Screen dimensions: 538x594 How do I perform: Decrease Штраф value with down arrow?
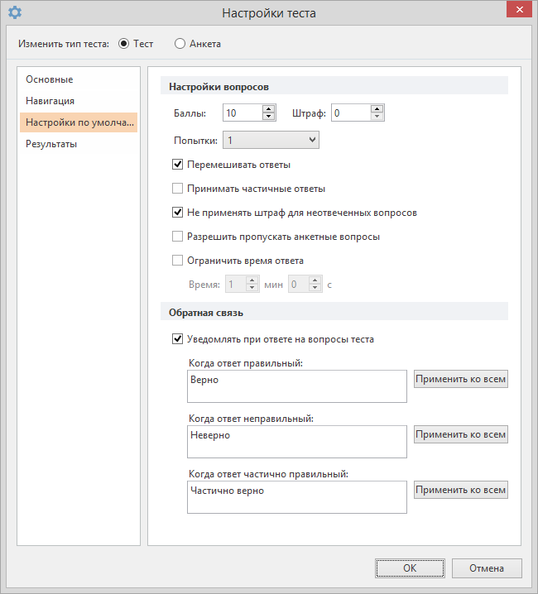click(x=377, y=117)
